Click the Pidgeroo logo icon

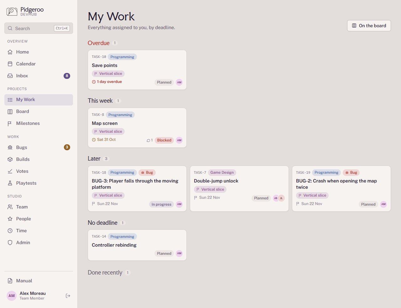click(12, 12)
